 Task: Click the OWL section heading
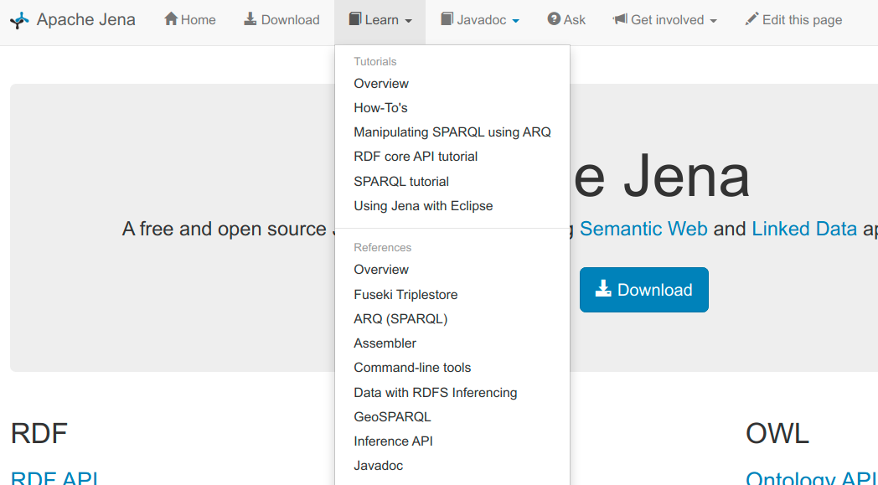[x=777, y=433]
